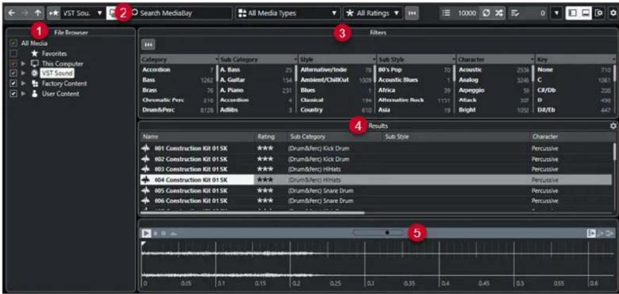The image size is (619, 294).
Task: Open the All Ratings filter dropdown
Action: pyautogui.click(x=372, y=13)
